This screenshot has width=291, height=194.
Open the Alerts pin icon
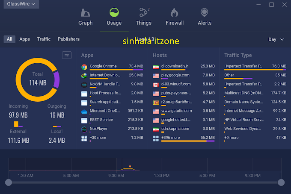tap(204, 12)
